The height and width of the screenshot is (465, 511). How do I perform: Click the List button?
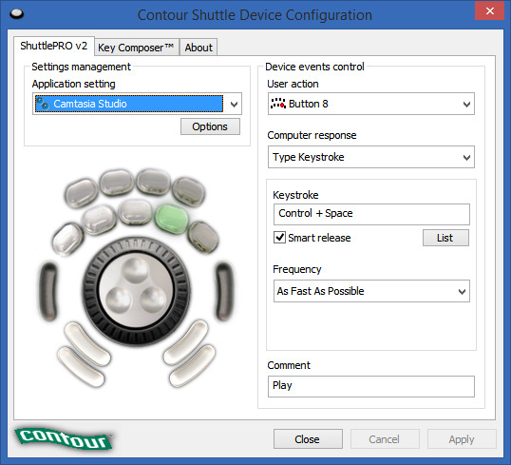[445, 238]
